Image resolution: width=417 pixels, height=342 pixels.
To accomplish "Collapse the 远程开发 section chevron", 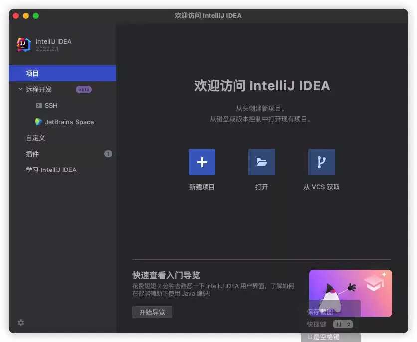I will click(20, 89).
